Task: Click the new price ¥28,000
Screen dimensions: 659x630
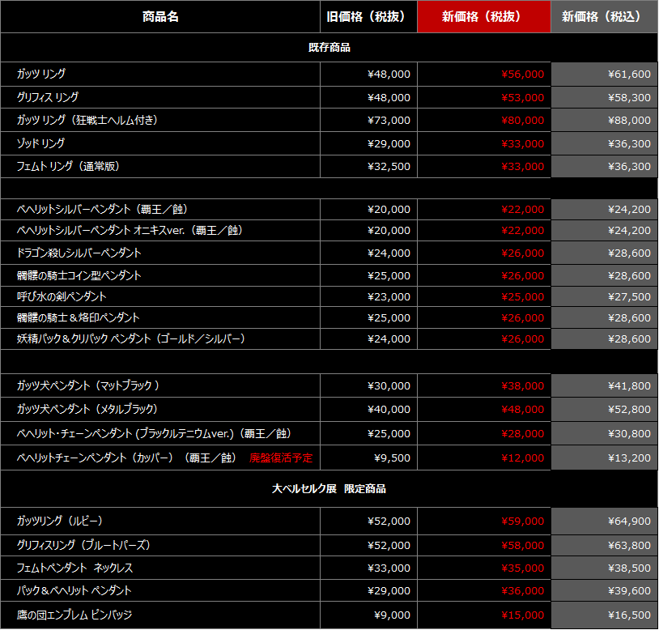Action: [x=522, y=434]
